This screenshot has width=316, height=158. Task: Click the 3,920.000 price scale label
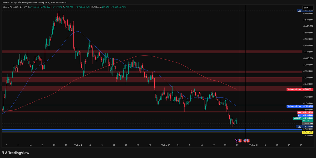point(308,136)
